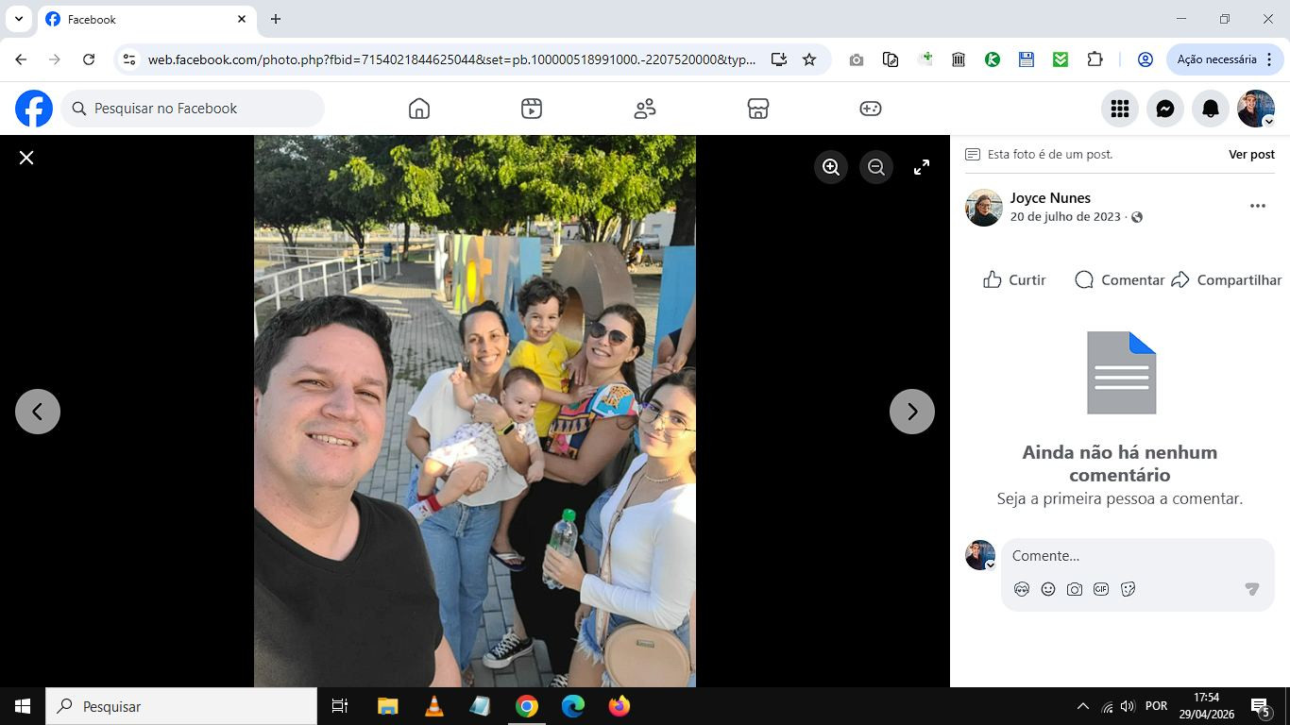1290x725 pixels.
Task: Open the post options three-dot menu
Action: point(1258,206)
